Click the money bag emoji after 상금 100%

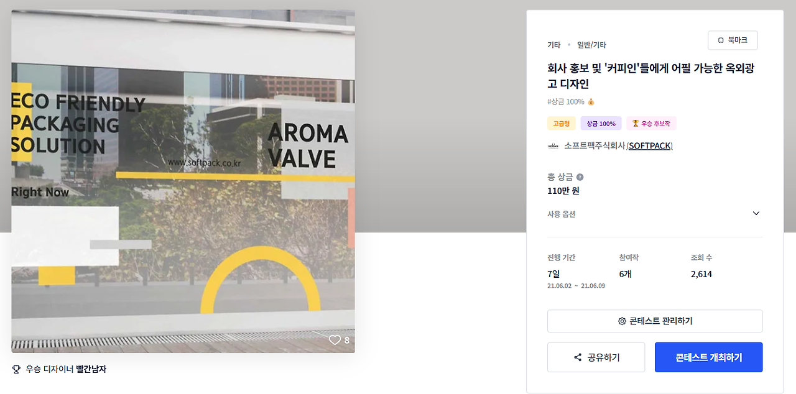point(591,102)
